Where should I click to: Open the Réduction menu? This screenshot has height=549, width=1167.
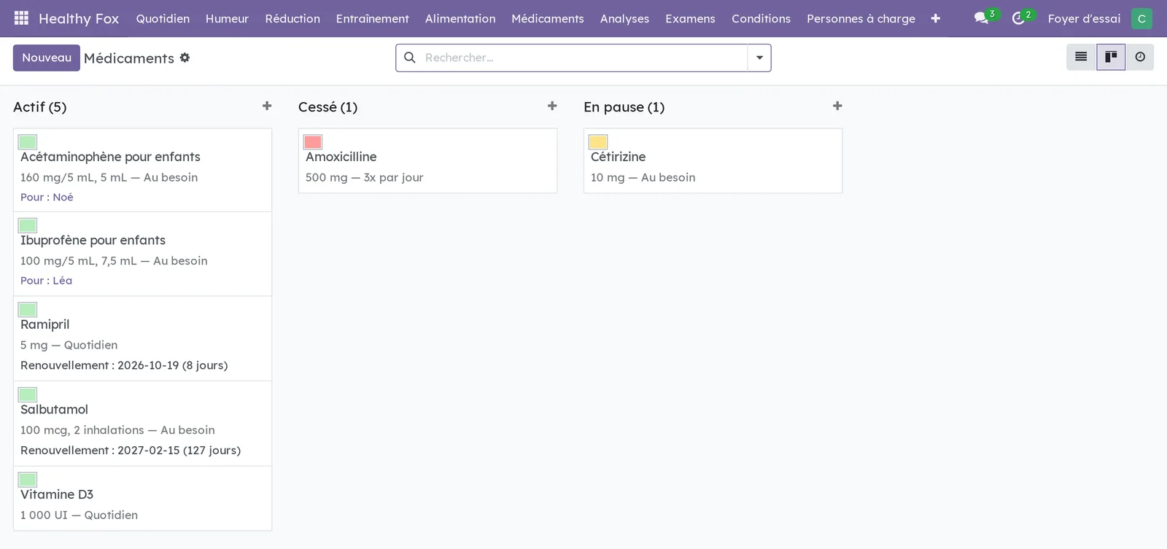[292, 18]
